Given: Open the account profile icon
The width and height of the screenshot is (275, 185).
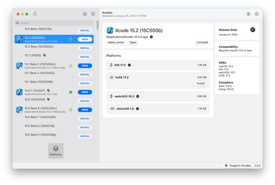Looking at the screenshot, I should [249, 14].
